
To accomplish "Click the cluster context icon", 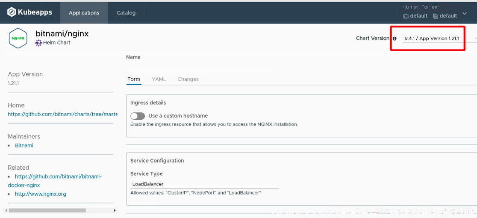I will click(406, 16).
